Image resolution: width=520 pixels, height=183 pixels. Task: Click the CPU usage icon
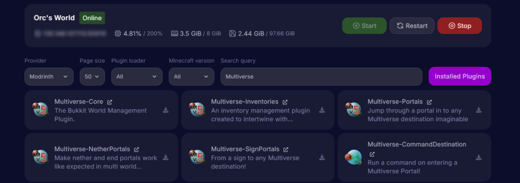click(x=118, y=33)
